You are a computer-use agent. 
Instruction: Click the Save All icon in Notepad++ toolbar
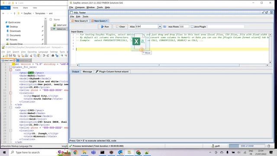click(x=14, y=56)
